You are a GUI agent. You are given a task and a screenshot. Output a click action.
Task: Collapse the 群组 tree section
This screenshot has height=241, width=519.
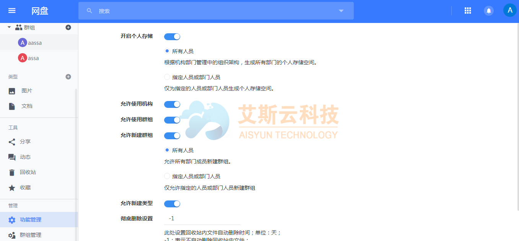(x=9, y=27)
